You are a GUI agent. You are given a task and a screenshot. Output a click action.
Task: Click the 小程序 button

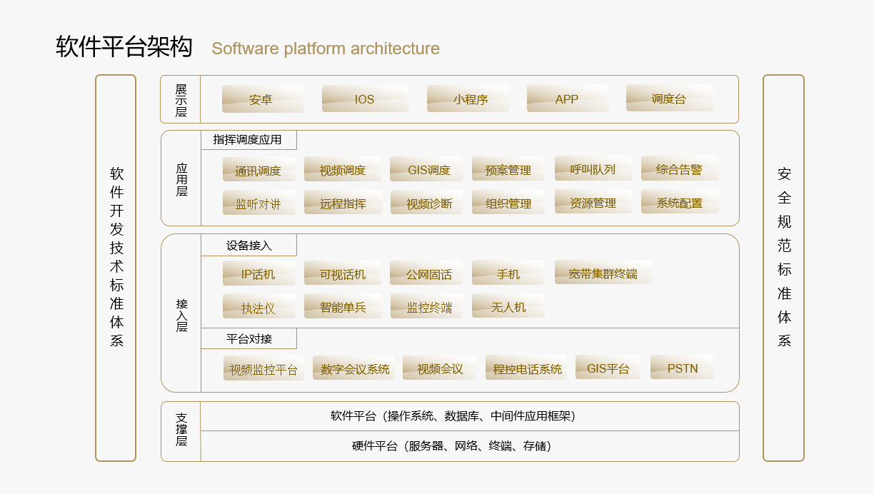(468, 99)
